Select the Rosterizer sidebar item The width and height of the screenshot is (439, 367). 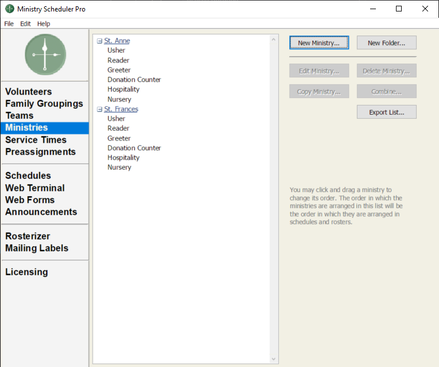[x=28, y=236]
